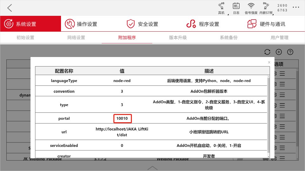The image size is (305, 171).
Task: Open the help question mark icon
Action: pyautogui.click(x=290, y=52)
